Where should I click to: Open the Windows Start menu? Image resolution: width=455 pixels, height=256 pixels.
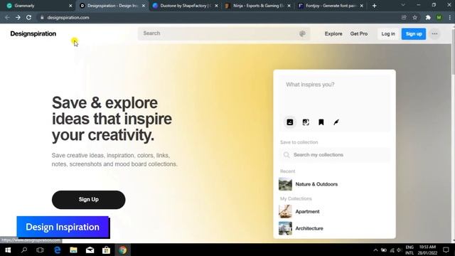click(x=8, y=250)
